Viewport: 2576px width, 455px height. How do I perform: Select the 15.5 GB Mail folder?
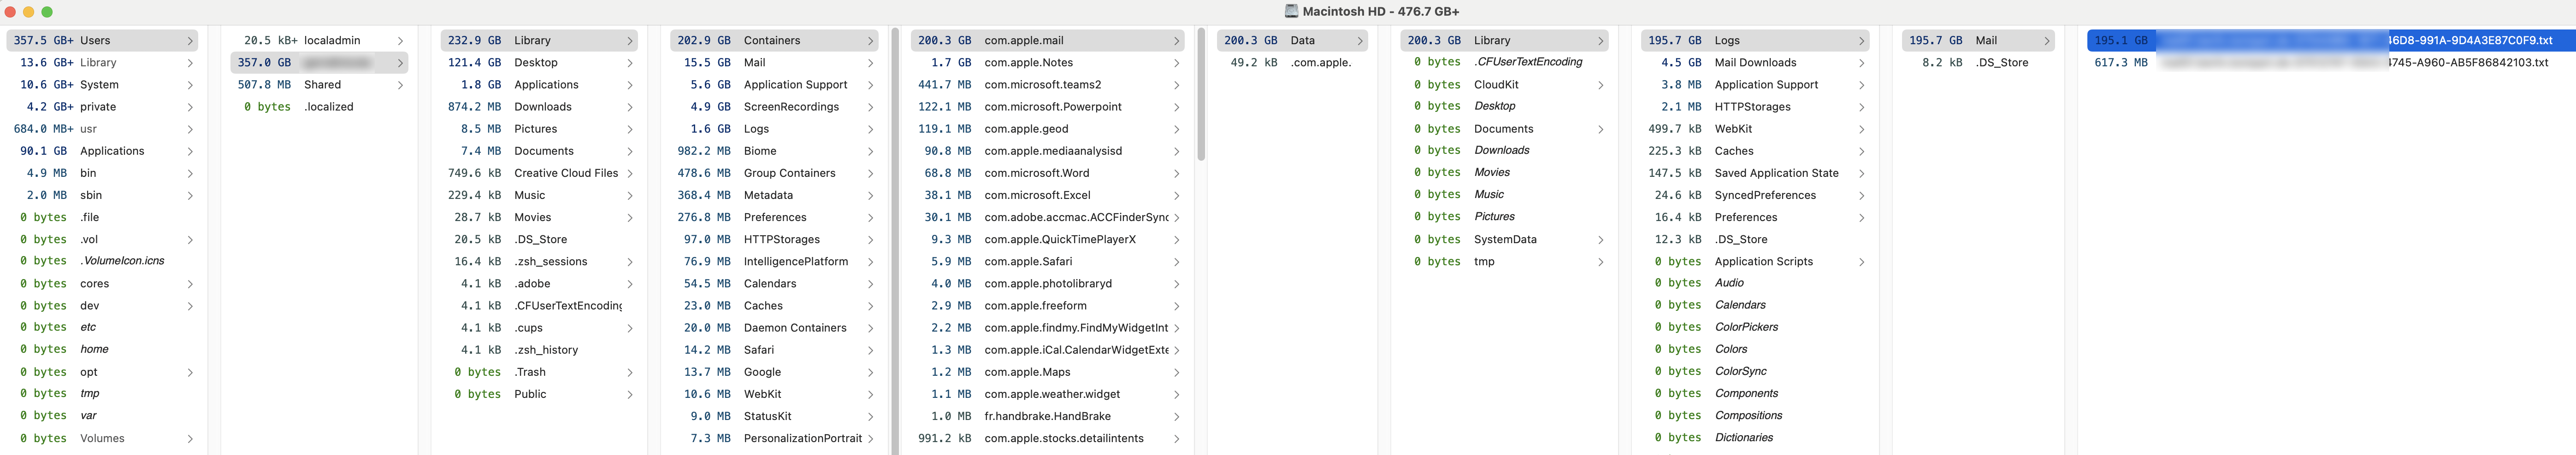(774, 63)
